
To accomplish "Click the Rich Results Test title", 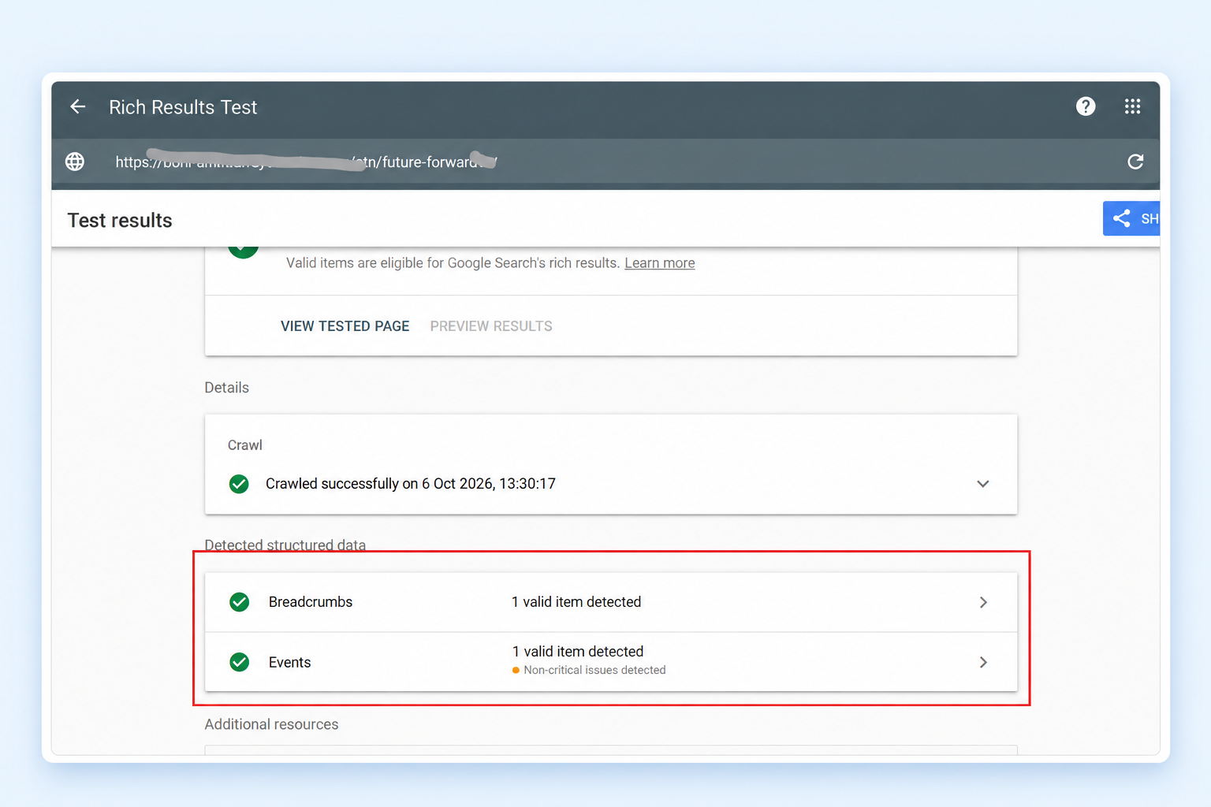I will pyautogui.click(x=183, y=107).
